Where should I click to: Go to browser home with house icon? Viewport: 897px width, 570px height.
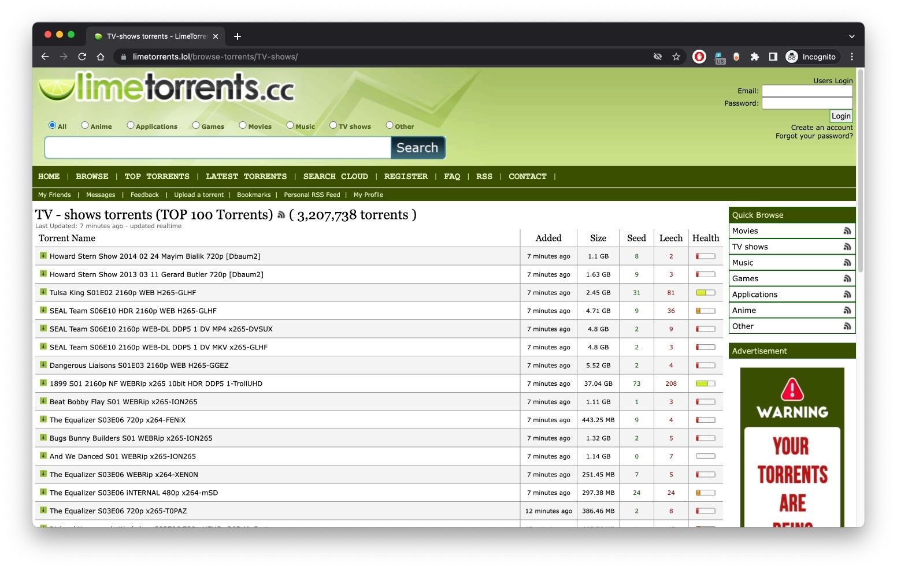pyautogui.click(x=101, y=57)
